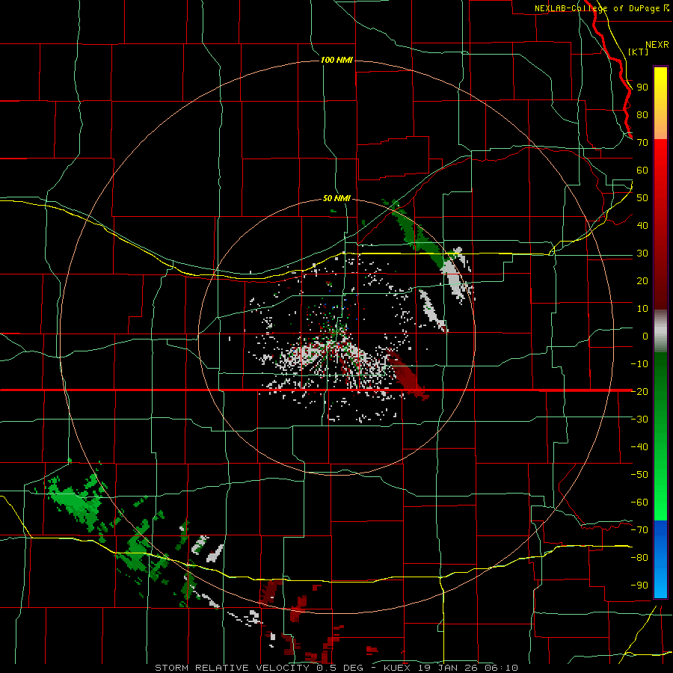Click the [KT] units label

pos(639,52)
